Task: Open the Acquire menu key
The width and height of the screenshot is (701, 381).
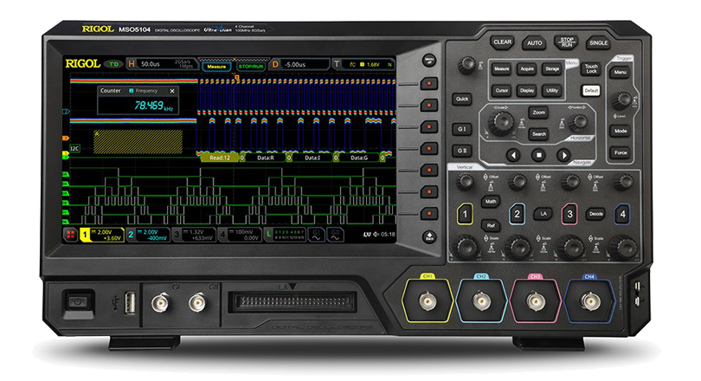Action: click(527, 69)
